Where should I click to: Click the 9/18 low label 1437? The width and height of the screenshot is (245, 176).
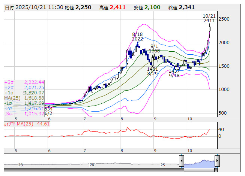click(174, 71)
